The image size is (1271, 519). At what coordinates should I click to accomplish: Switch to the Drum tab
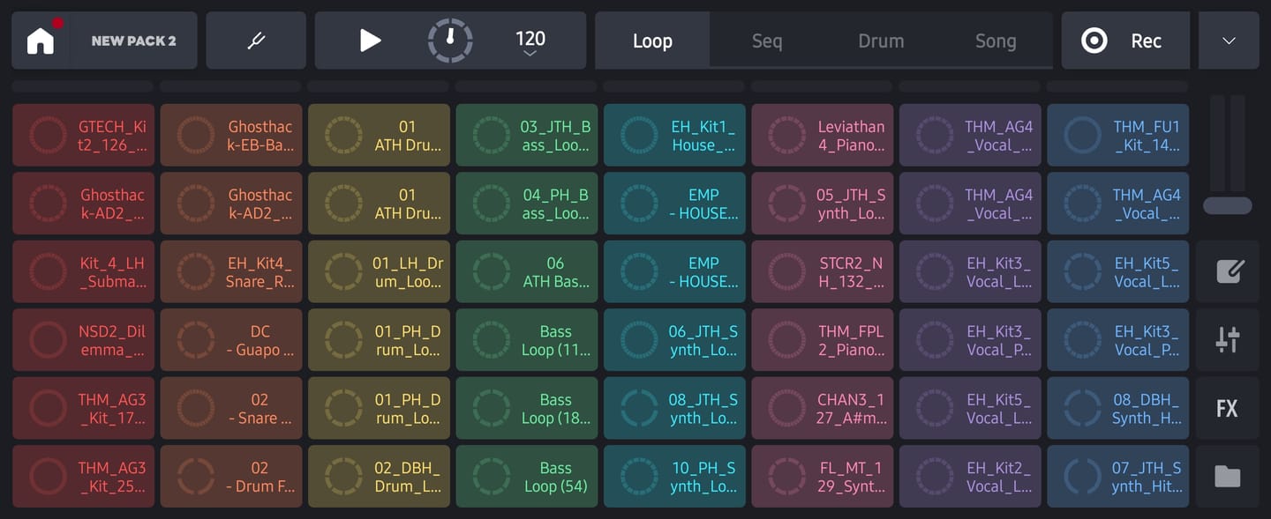click(x=881, y=41)
